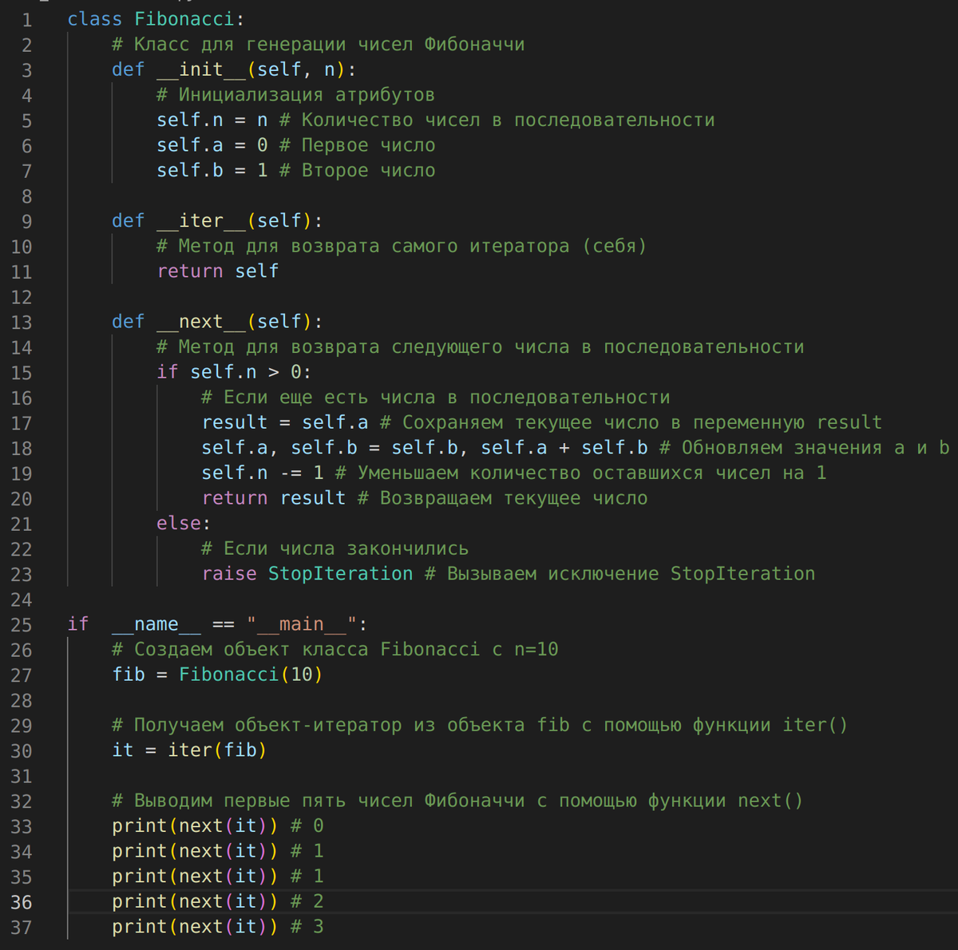958x950 pixels.
Task: Click the comment "# Если еще есть числа в последовательности"
Action: pos(435,398)
